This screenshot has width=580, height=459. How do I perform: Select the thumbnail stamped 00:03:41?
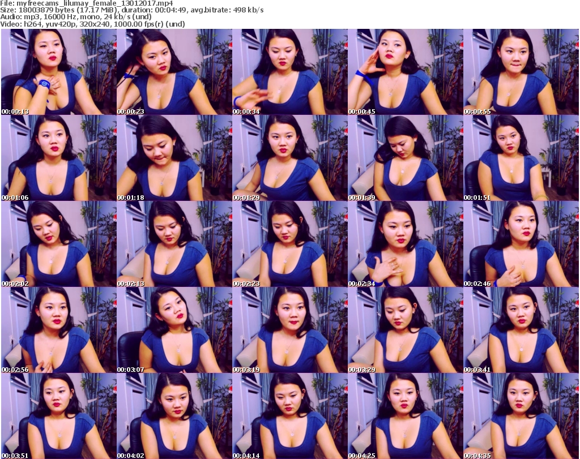coord(521,330)
